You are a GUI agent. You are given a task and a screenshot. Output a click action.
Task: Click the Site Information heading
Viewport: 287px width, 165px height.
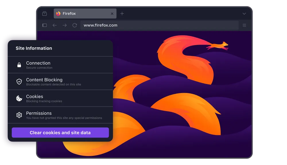[34, 48]
